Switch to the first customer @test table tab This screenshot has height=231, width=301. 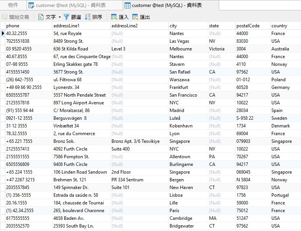point(75,5)
